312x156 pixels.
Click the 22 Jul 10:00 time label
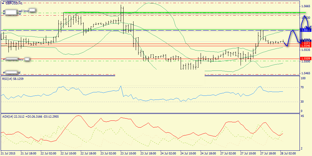[x=68, y=154]
